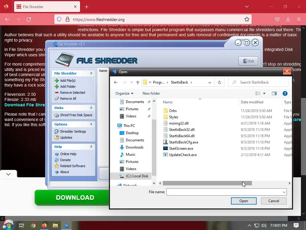
Task: Click Add File(s) in File Shredder sidebar
Action: tap(68, 80)
